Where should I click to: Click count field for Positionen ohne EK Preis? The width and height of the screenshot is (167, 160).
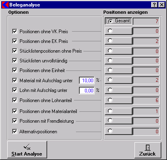tap(146, 41)
